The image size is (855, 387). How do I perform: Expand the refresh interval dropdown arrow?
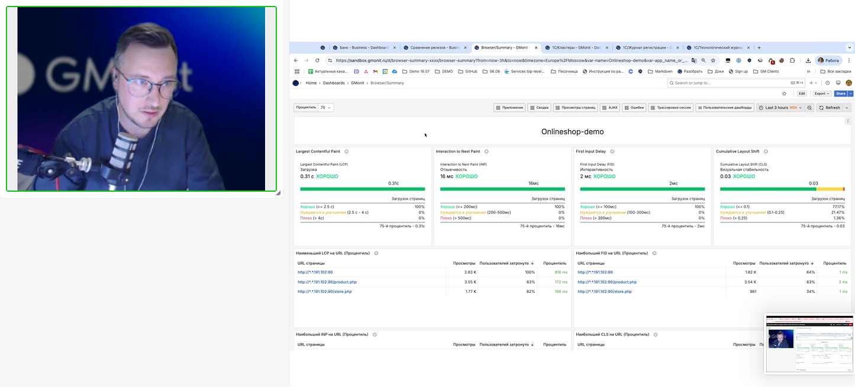click(847, 108)
